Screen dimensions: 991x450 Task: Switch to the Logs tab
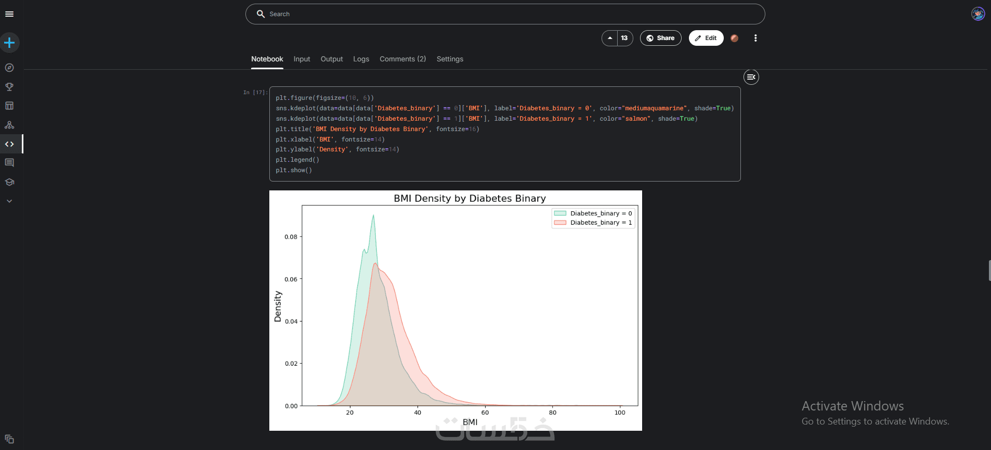[361, 59]
